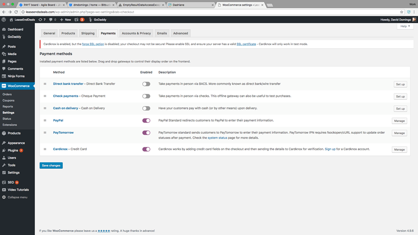Click the browser forward arrow

[10, 12]
